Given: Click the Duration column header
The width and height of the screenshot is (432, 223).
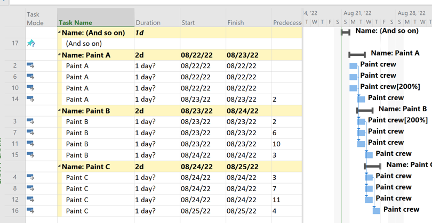Looking at the screenshot, I should click(x=148, y=23).
